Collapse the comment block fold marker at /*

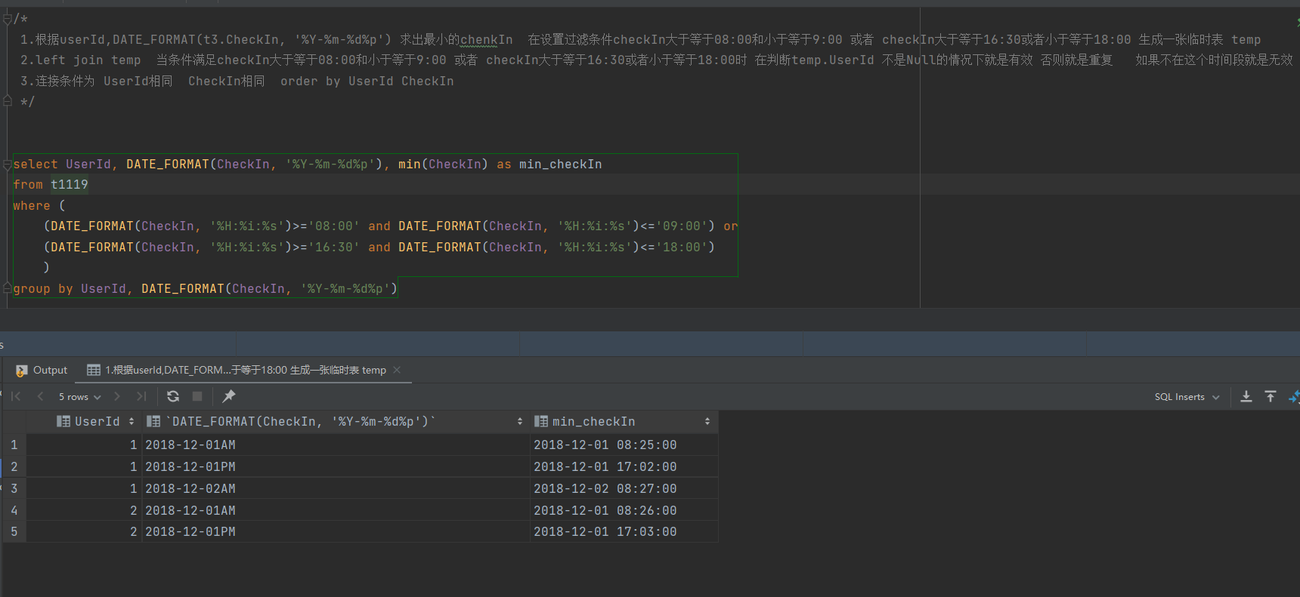coord(8,18)
